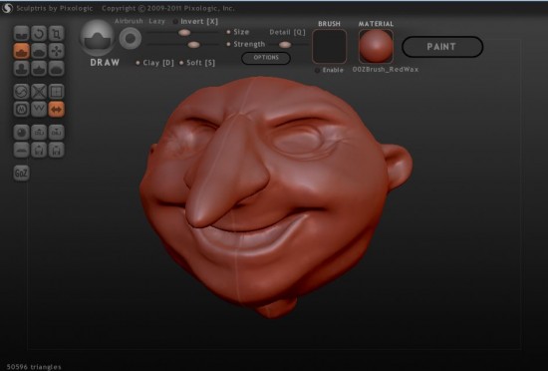Toggle Invert [X] mode
Image resolution: width=548 pixels, height=371 pixels.
tap(195, 21)
